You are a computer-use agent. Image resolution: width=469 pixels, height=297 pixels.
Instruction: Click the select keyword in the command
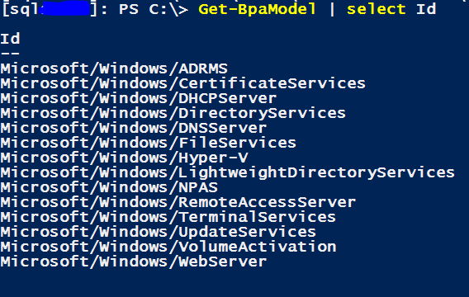[376, 9]
